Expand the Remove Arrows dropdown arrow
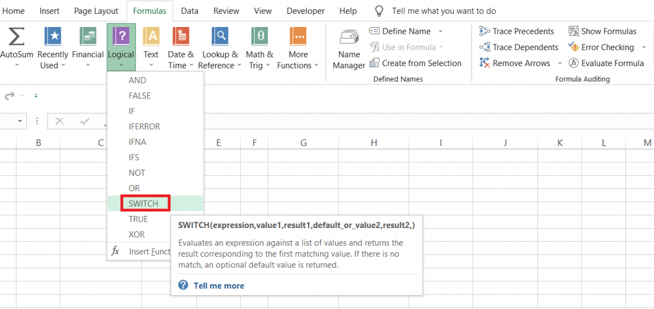654x309 pixels. click(560, 63)
